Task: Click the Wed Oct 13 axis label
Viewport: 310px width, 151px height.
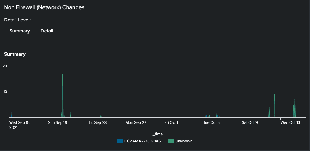Action: coord(290,122)
